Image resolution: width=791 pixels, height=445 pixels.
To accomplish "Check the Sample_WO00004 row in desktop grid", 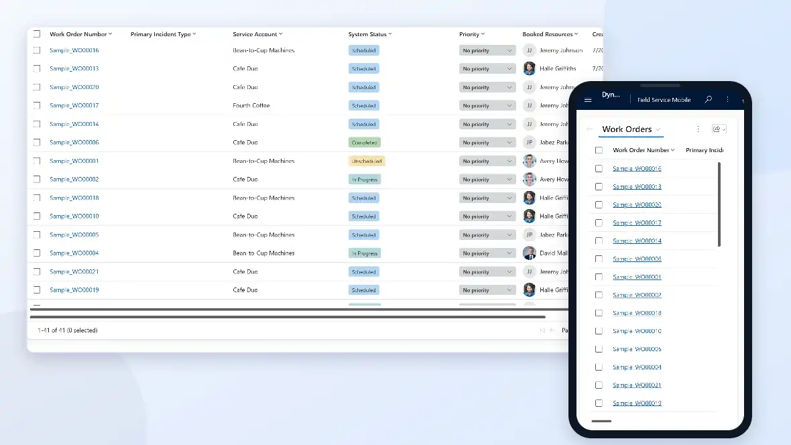I will tap(37, 253).
